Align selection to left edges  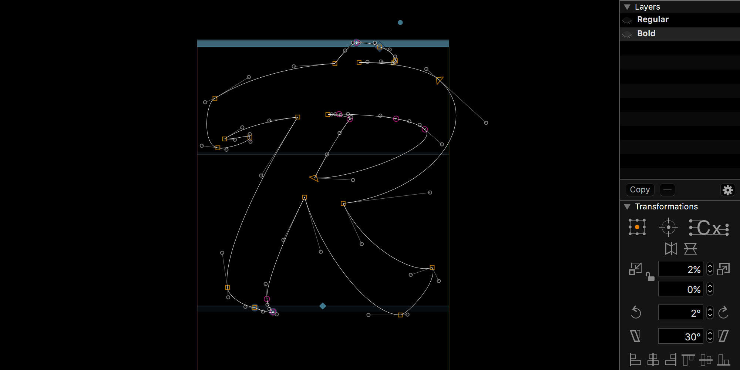click(635, 360)
